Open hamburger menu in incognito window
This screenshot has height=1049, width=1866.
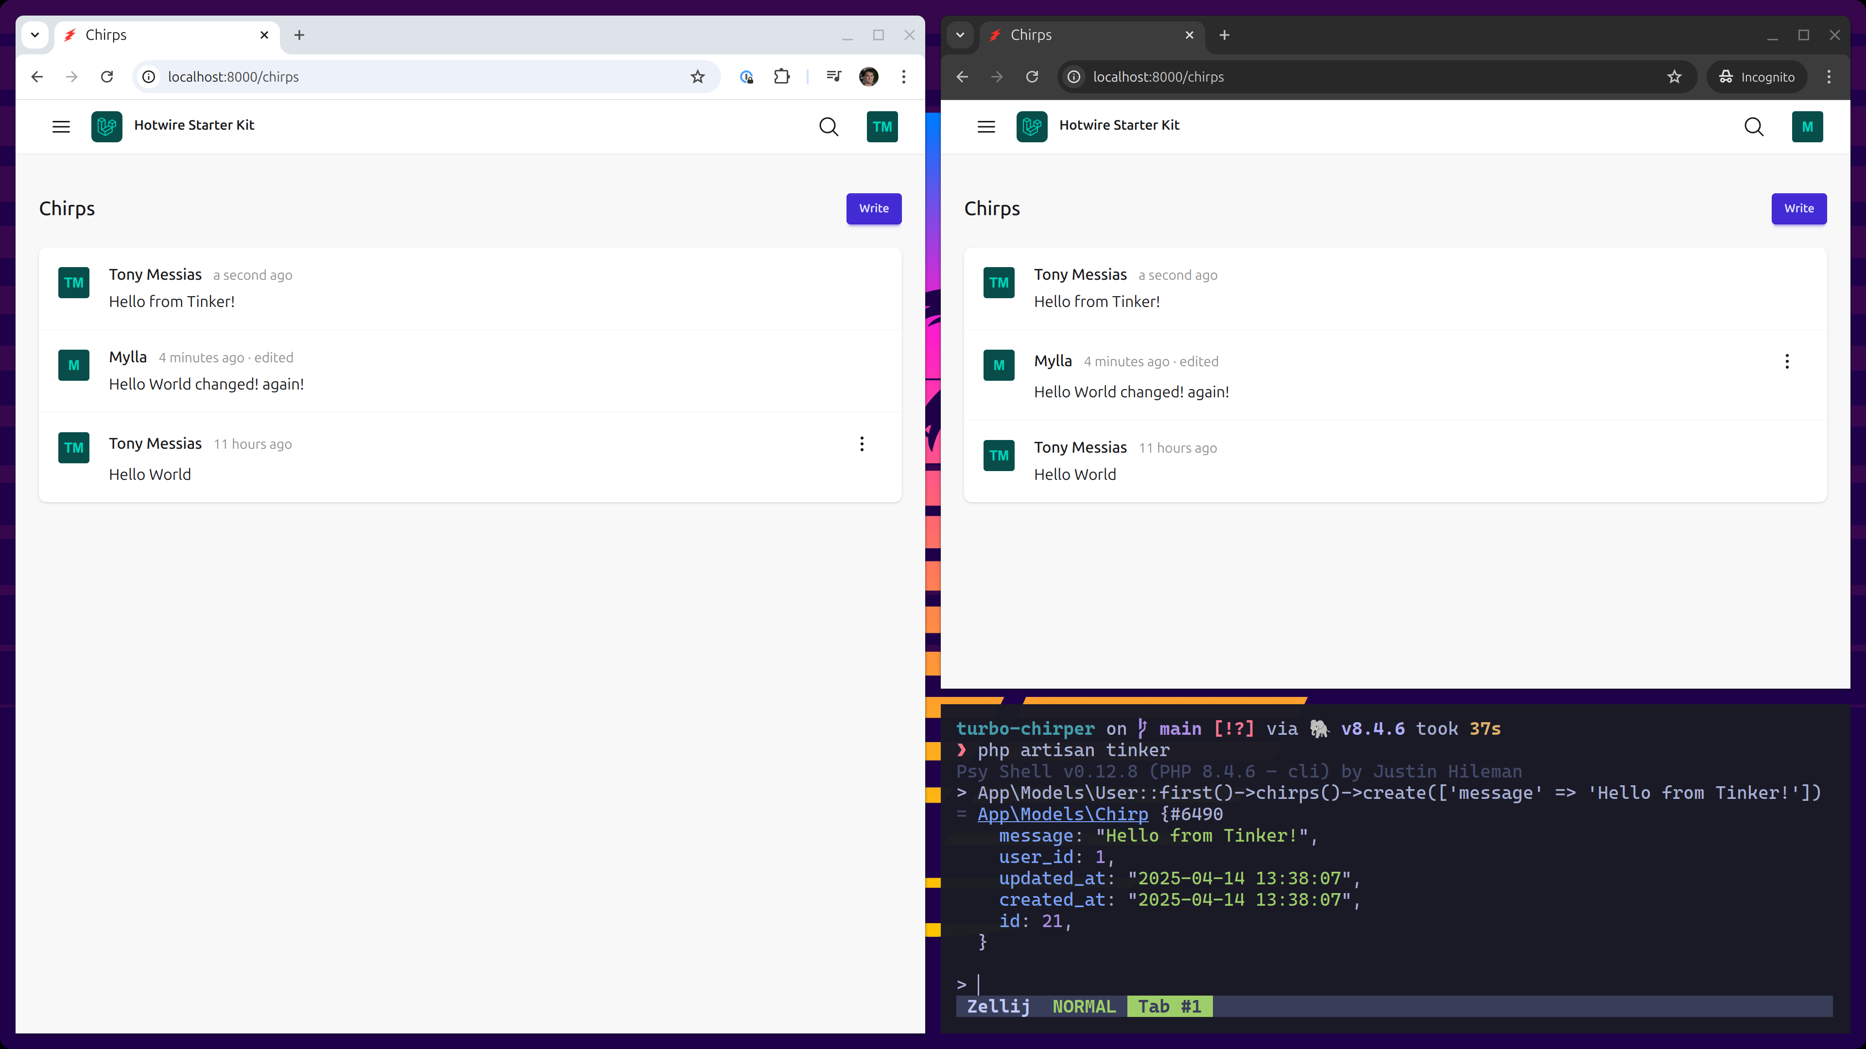tap(986, 127)
